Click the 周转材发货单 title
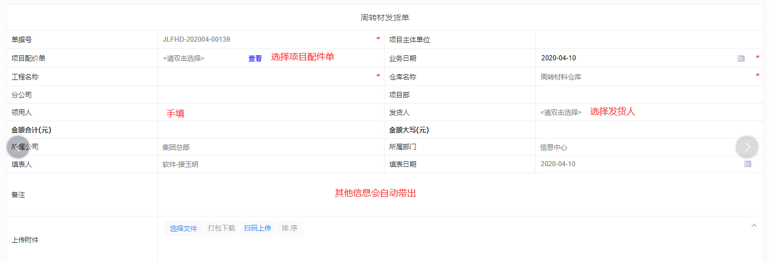Image resolution: width=769 pixels, height=262 pixels. coord(385,17)
